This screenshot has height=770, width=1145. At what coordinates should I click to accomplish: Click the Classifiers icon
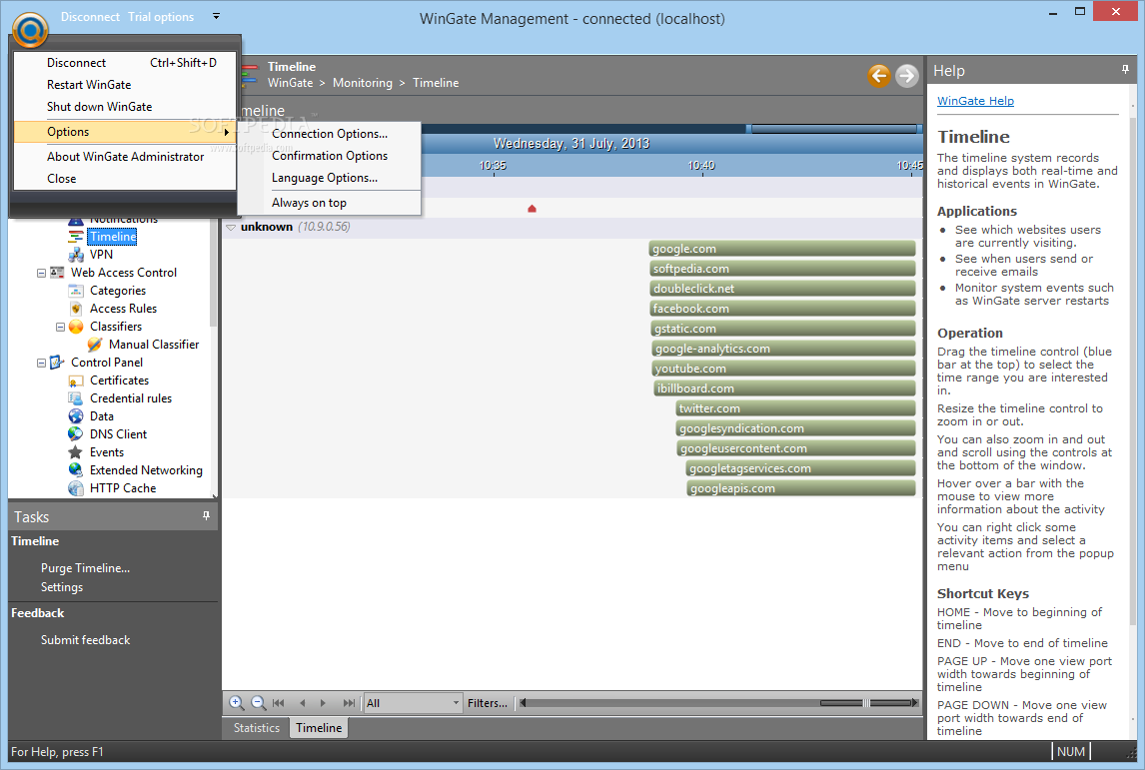(76, 327)
